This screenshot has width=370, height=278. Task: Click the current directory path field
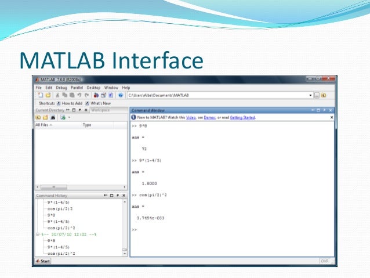tap(217, 95)
